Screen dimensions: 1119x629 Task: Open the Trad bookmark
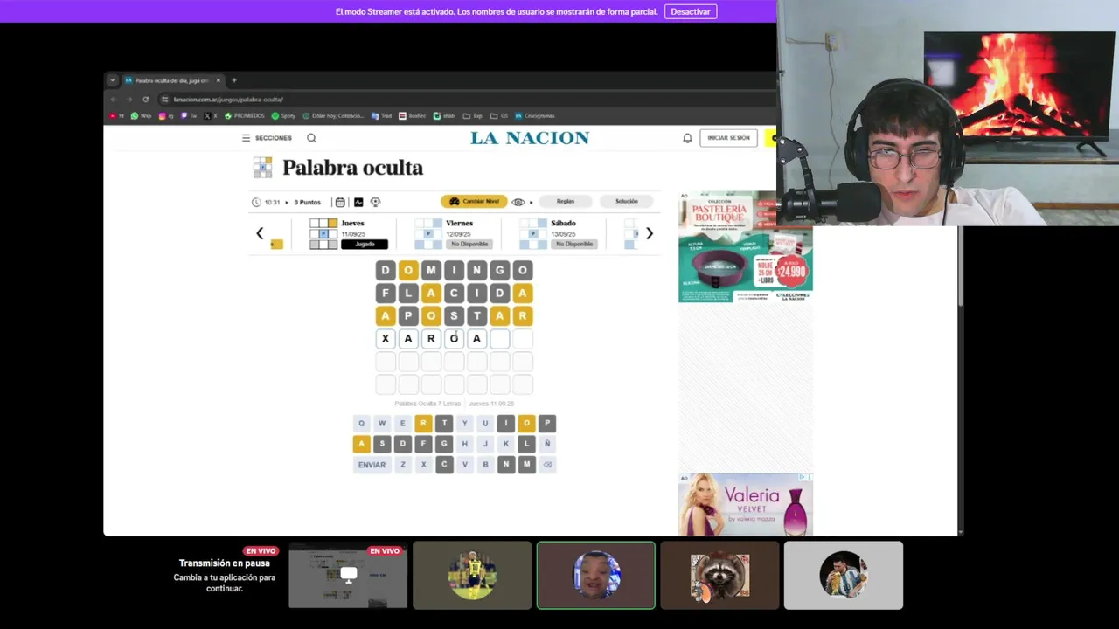(382, 115)
